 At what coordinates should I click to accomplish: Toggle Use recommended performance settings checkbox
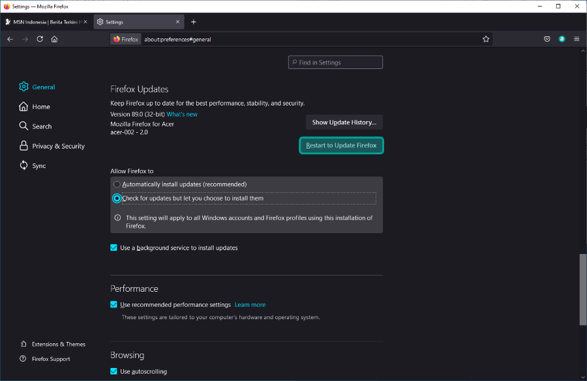click(x=113, y=304)
